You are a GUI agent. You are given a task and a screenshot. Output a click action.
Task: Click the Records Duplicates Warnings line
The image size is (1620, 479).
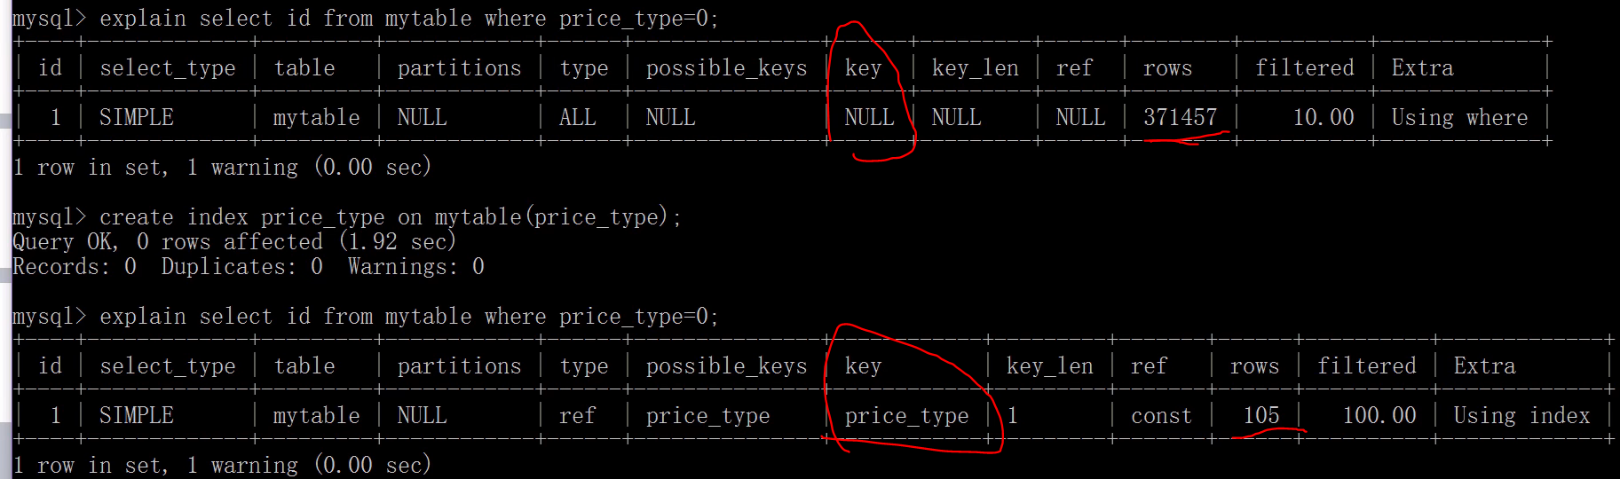tap(249, 267)
